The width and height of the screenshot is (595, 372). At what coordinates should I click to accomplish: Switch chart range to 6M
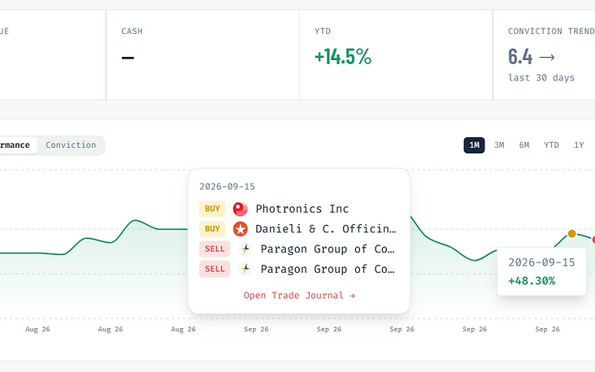pos(524,145)
